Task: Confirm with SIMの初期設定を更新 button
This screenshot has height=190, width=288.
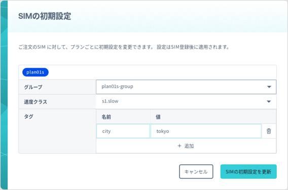Action: (248, 171)
